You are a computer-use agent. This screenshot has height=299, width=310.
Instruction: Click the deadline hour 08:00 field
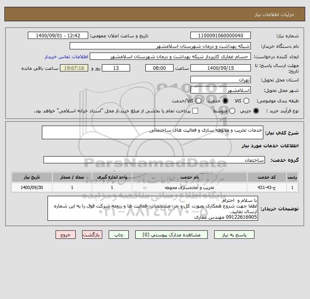click(159, 68)
